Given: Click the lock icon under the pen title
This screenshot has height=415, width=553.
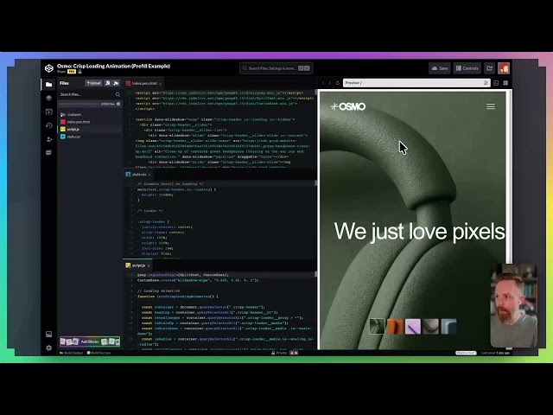Looking at the screenshot, I should tap(79, 72).
